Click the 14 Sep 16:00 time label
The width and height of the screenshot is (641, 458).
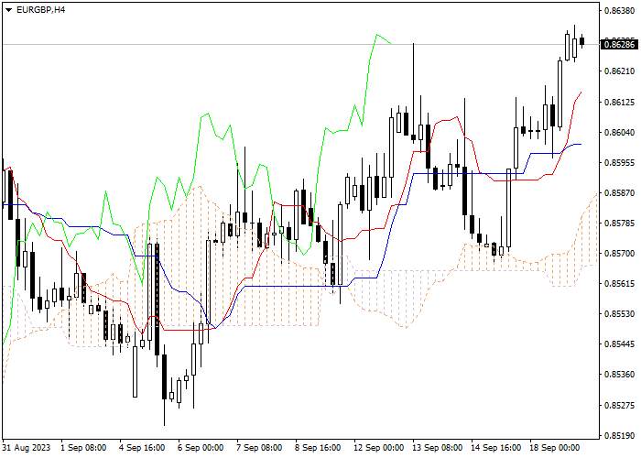tap(495, 447)
